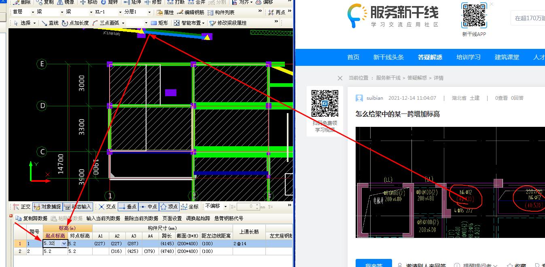Toggle 动态输入 (dynamic input)

[x=78, y=206]
